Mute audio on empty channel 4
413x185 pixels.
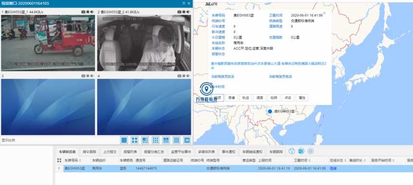tap(188, 76)
